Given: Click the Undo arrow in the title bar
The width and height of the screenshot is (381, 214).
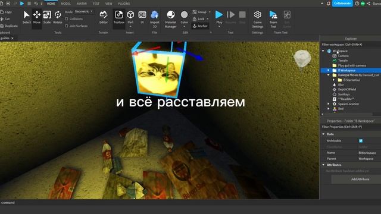Looking at the screenshot, I should [x=36, y=4].
